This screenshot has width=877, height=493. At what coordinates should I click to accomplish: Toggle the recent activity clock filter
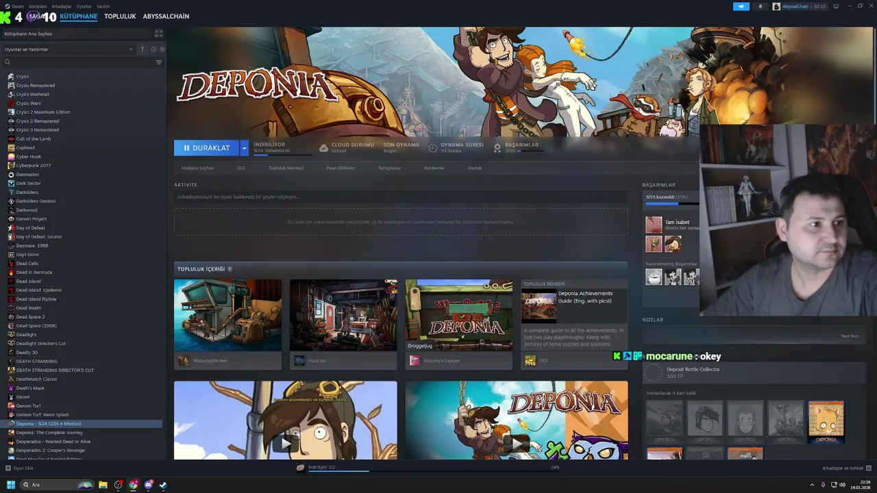[x=153, y=49]
